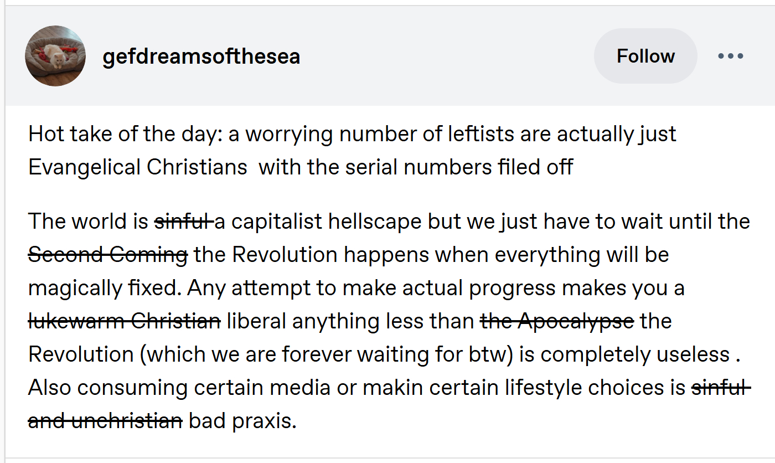The width and height of the screenshot is (775, 463).
Task: Click the struck-through word 'sinful' after 'world is'
Action: 182,222
